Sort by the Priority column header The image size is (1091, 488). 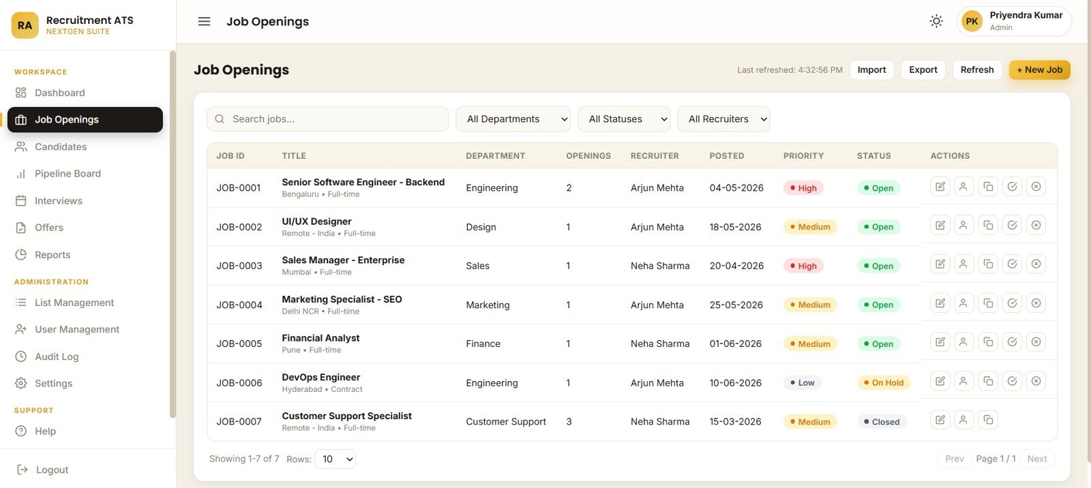(x=803, y=155)
